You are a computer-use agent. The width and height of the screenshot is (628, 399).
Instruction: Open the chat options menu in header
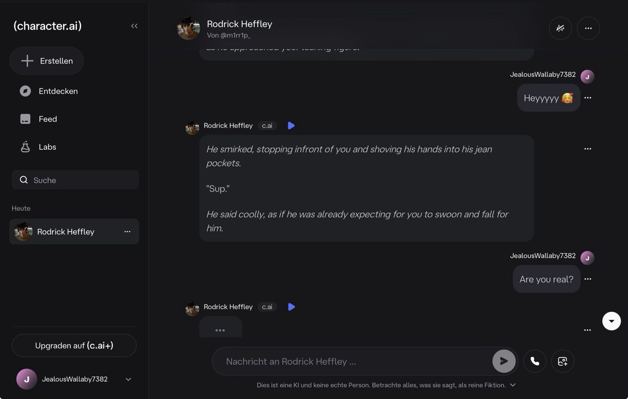(588, 29)
